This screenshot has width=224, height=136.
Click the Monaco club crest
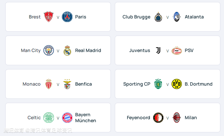[x=49, y=84]
